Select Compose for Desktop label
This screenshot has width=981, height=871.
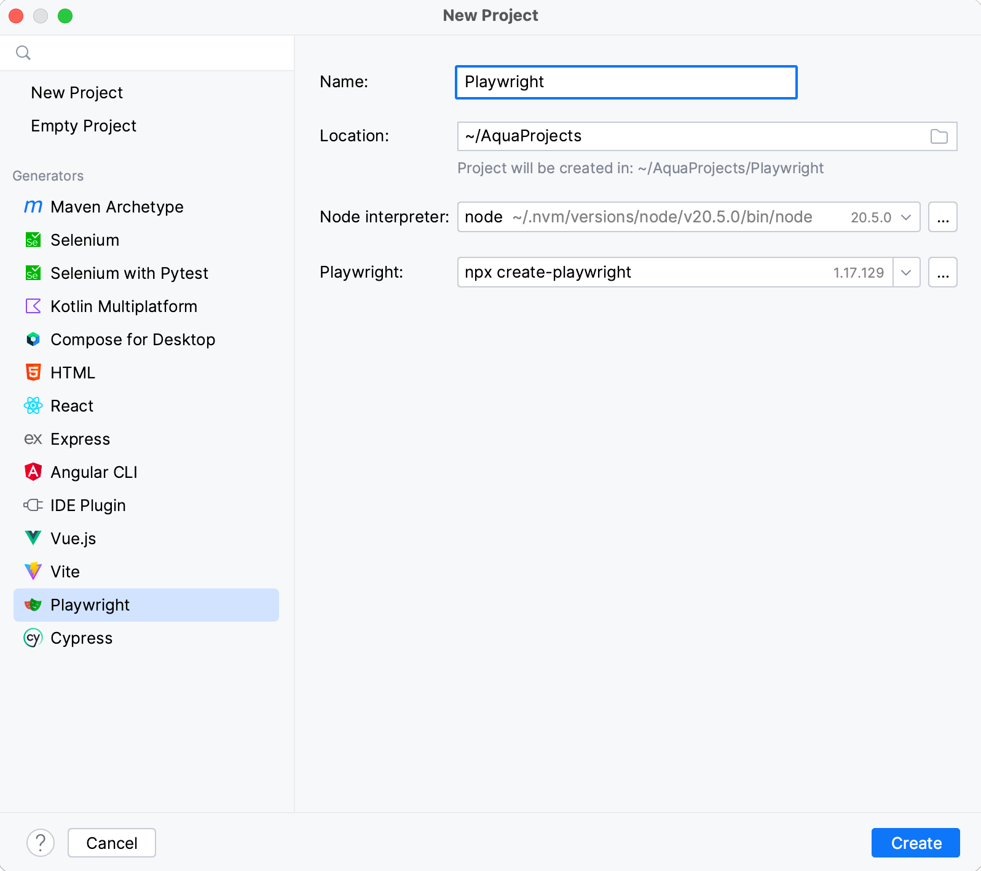tap(133, 340)
